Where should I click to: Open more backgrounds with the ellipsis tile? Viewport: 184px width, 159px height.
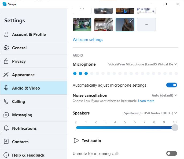tap(146, 25)
